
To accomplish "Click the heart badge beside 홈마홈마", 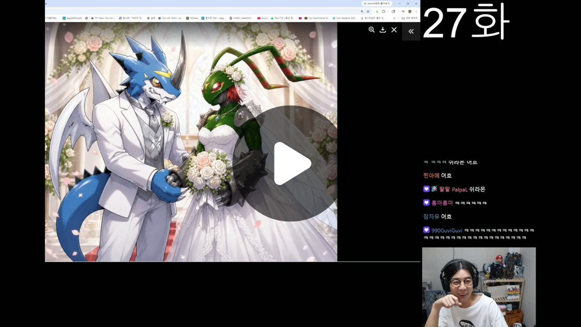I will (x=426, y=203).
